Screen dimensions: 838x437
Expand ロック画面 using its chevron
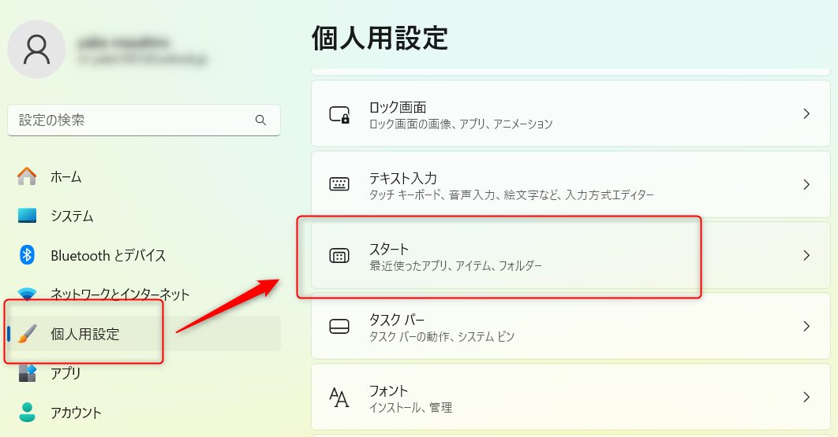806,113
